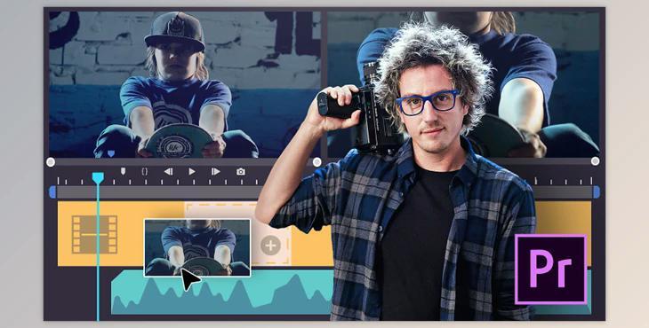Click the add marker icon

pyautogui.click(x=123, y=171)
